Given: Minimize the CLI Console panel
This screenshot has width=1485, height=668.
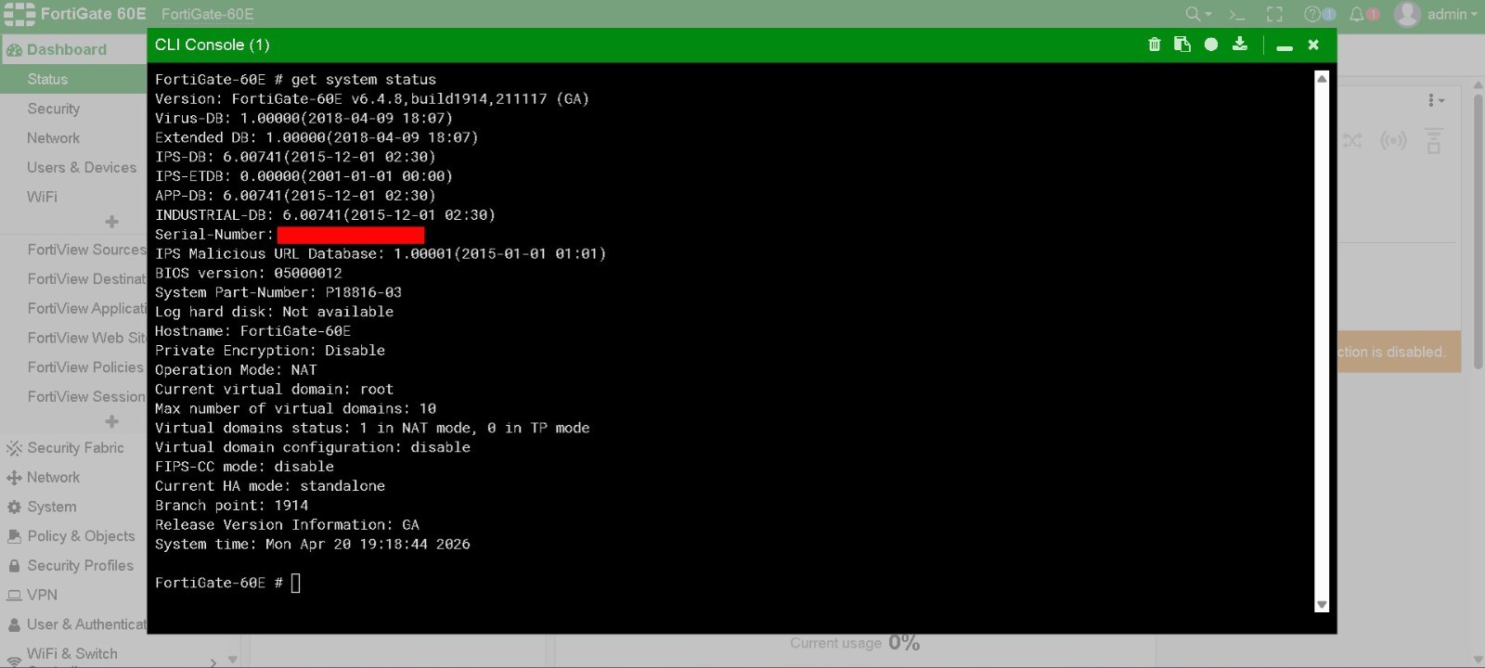Looking at the screenshot, I should pyautogui.click(x=1285, y=46).
